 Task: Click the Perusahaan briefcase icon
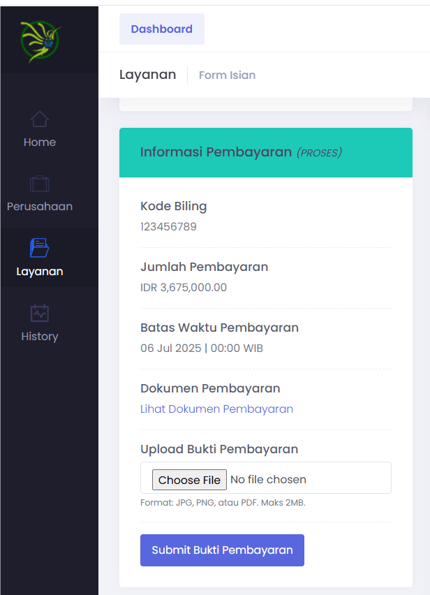tap(40, 184)
